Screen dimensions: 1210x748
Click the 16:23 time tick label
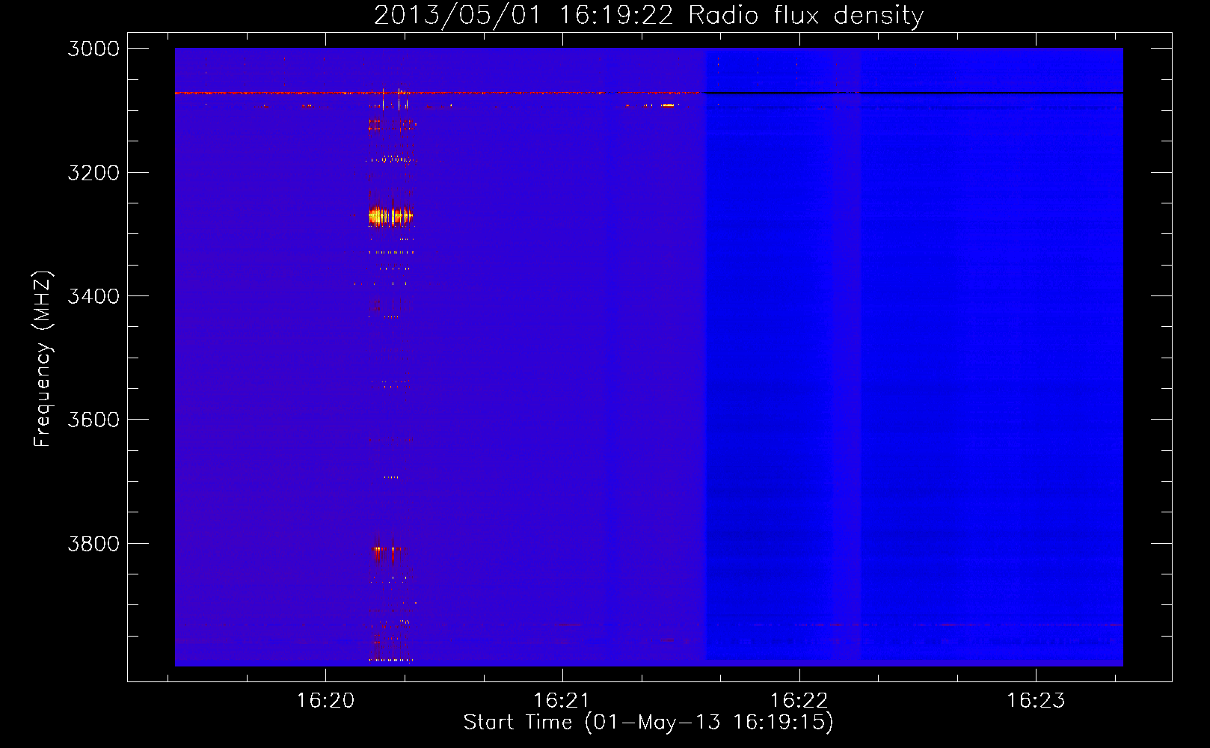pos(1036,701)
